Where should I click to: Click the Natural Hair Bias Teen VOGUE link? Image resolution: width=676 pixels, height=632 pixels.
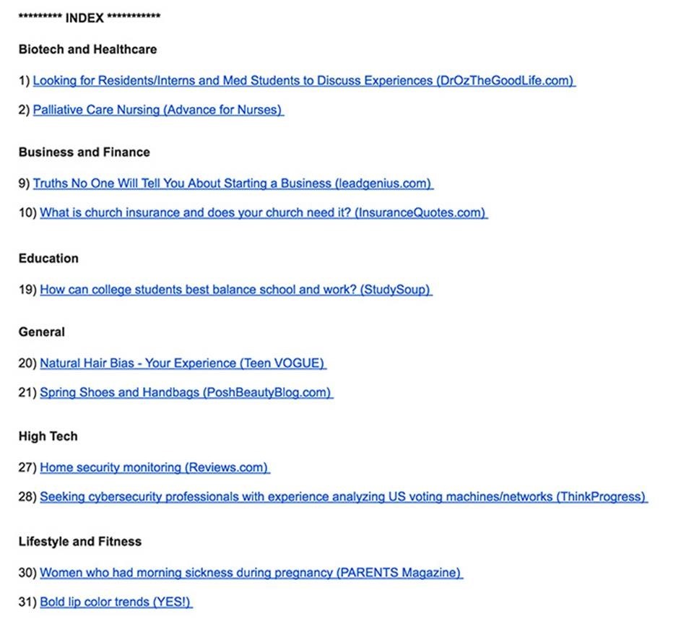pos(183,363)
